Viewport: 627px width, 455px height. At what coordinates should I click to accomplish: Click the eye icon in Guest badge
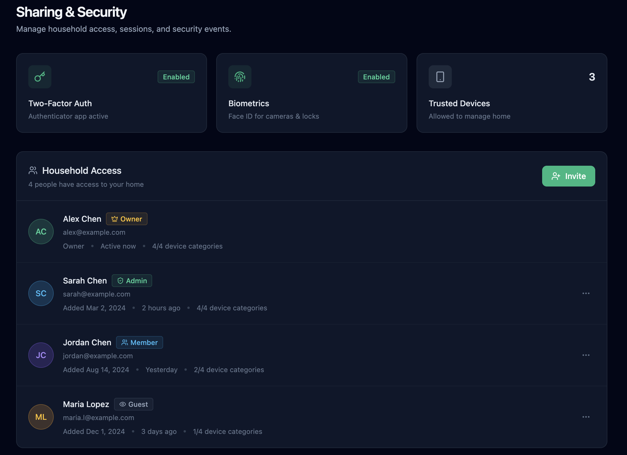(x=123, y=404)
